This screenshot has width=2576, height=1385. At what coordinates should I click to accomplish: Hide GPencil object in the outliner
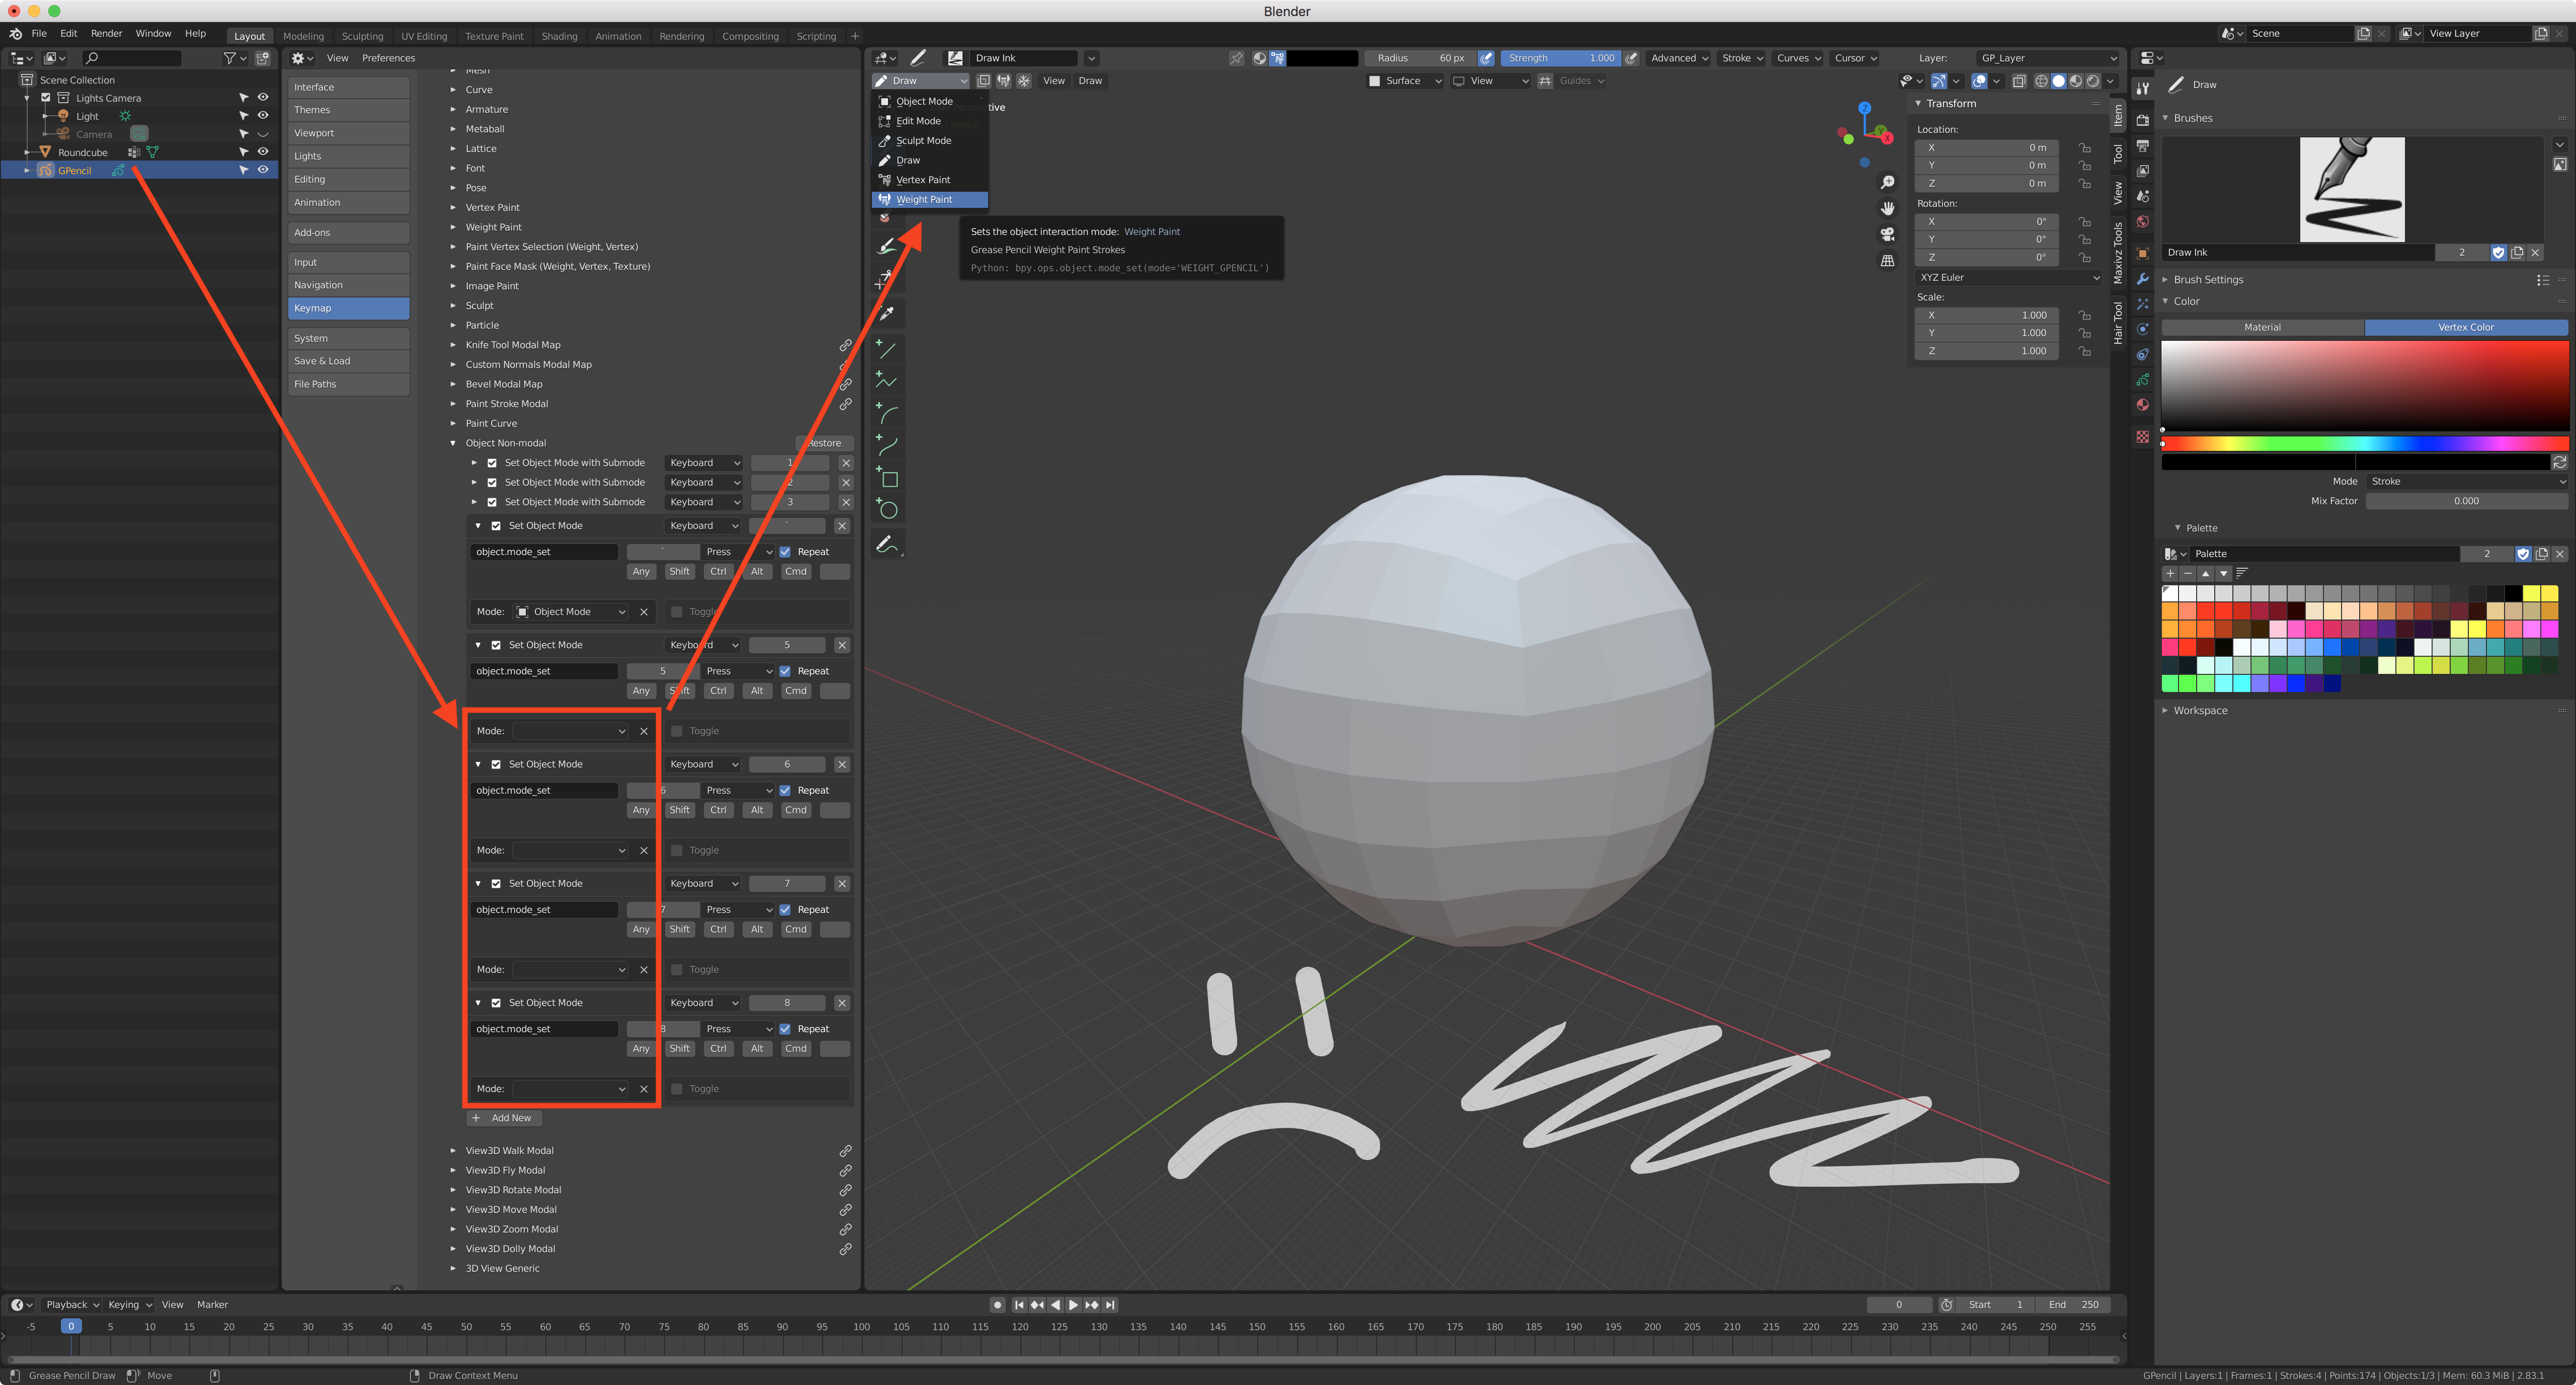(x=263, y=170)
